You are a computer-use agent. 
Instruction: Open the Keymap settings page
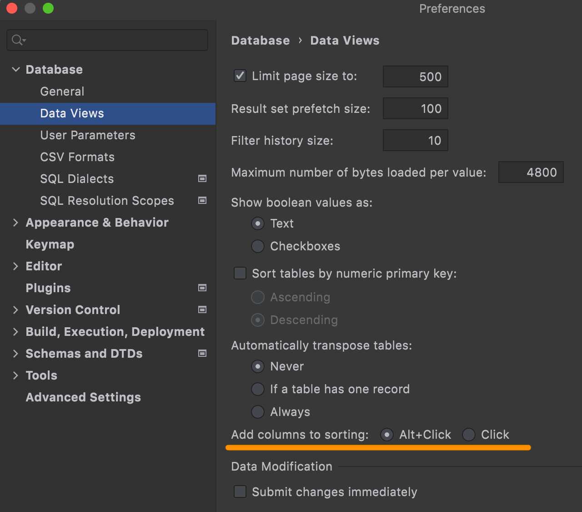[x=50, y=244]
